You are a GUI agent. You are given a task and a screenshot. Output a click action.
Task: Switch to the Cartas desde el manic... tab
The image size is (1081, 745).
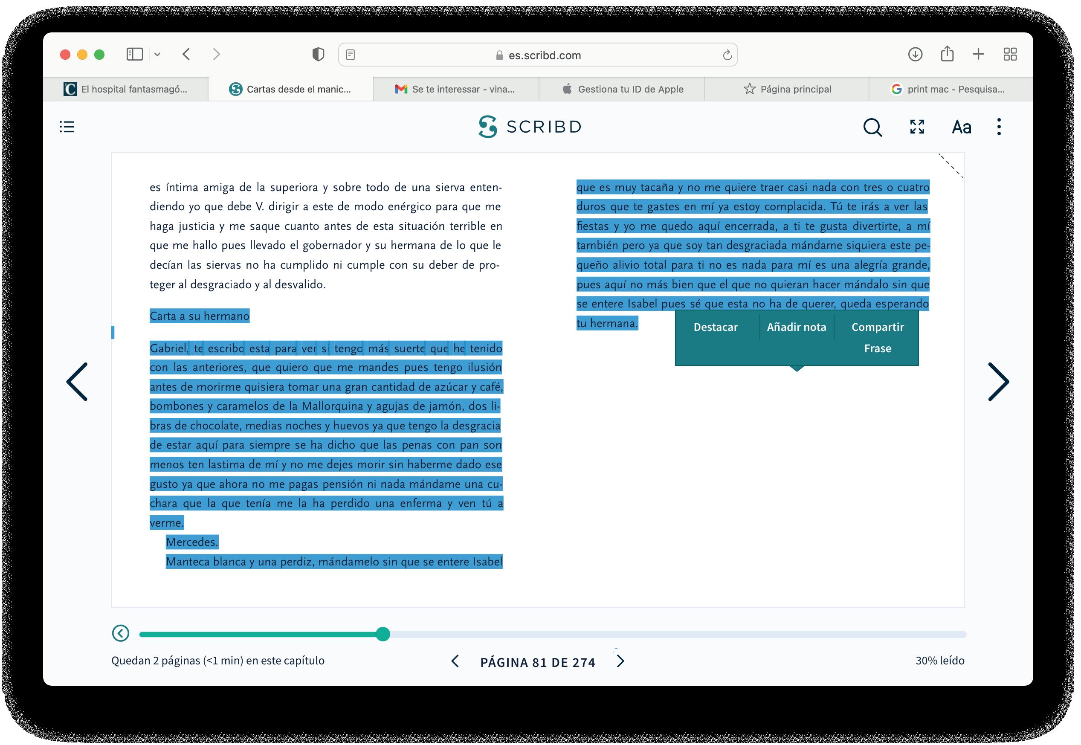point(291,89)
